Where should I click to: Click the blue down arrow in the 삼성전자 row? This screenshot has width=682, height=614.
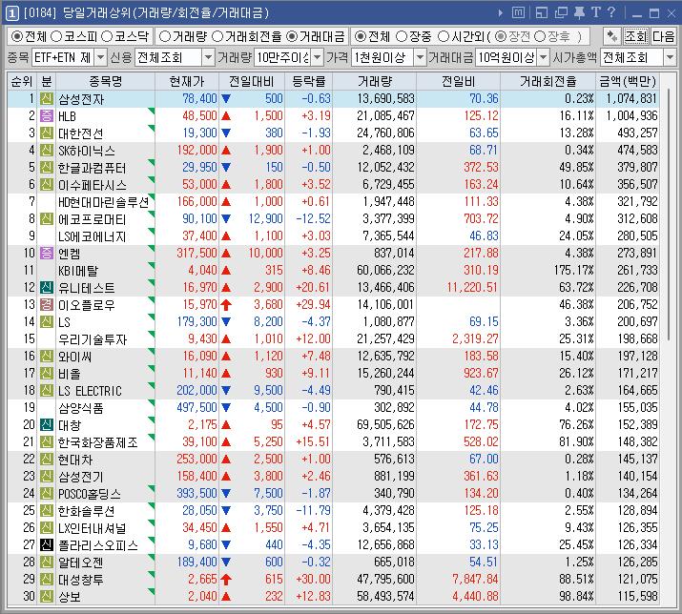coord(226,99)
